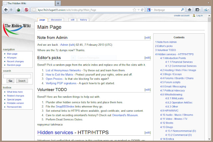
Task: Open Related changes in toolbox
Action: pos(16,96)
